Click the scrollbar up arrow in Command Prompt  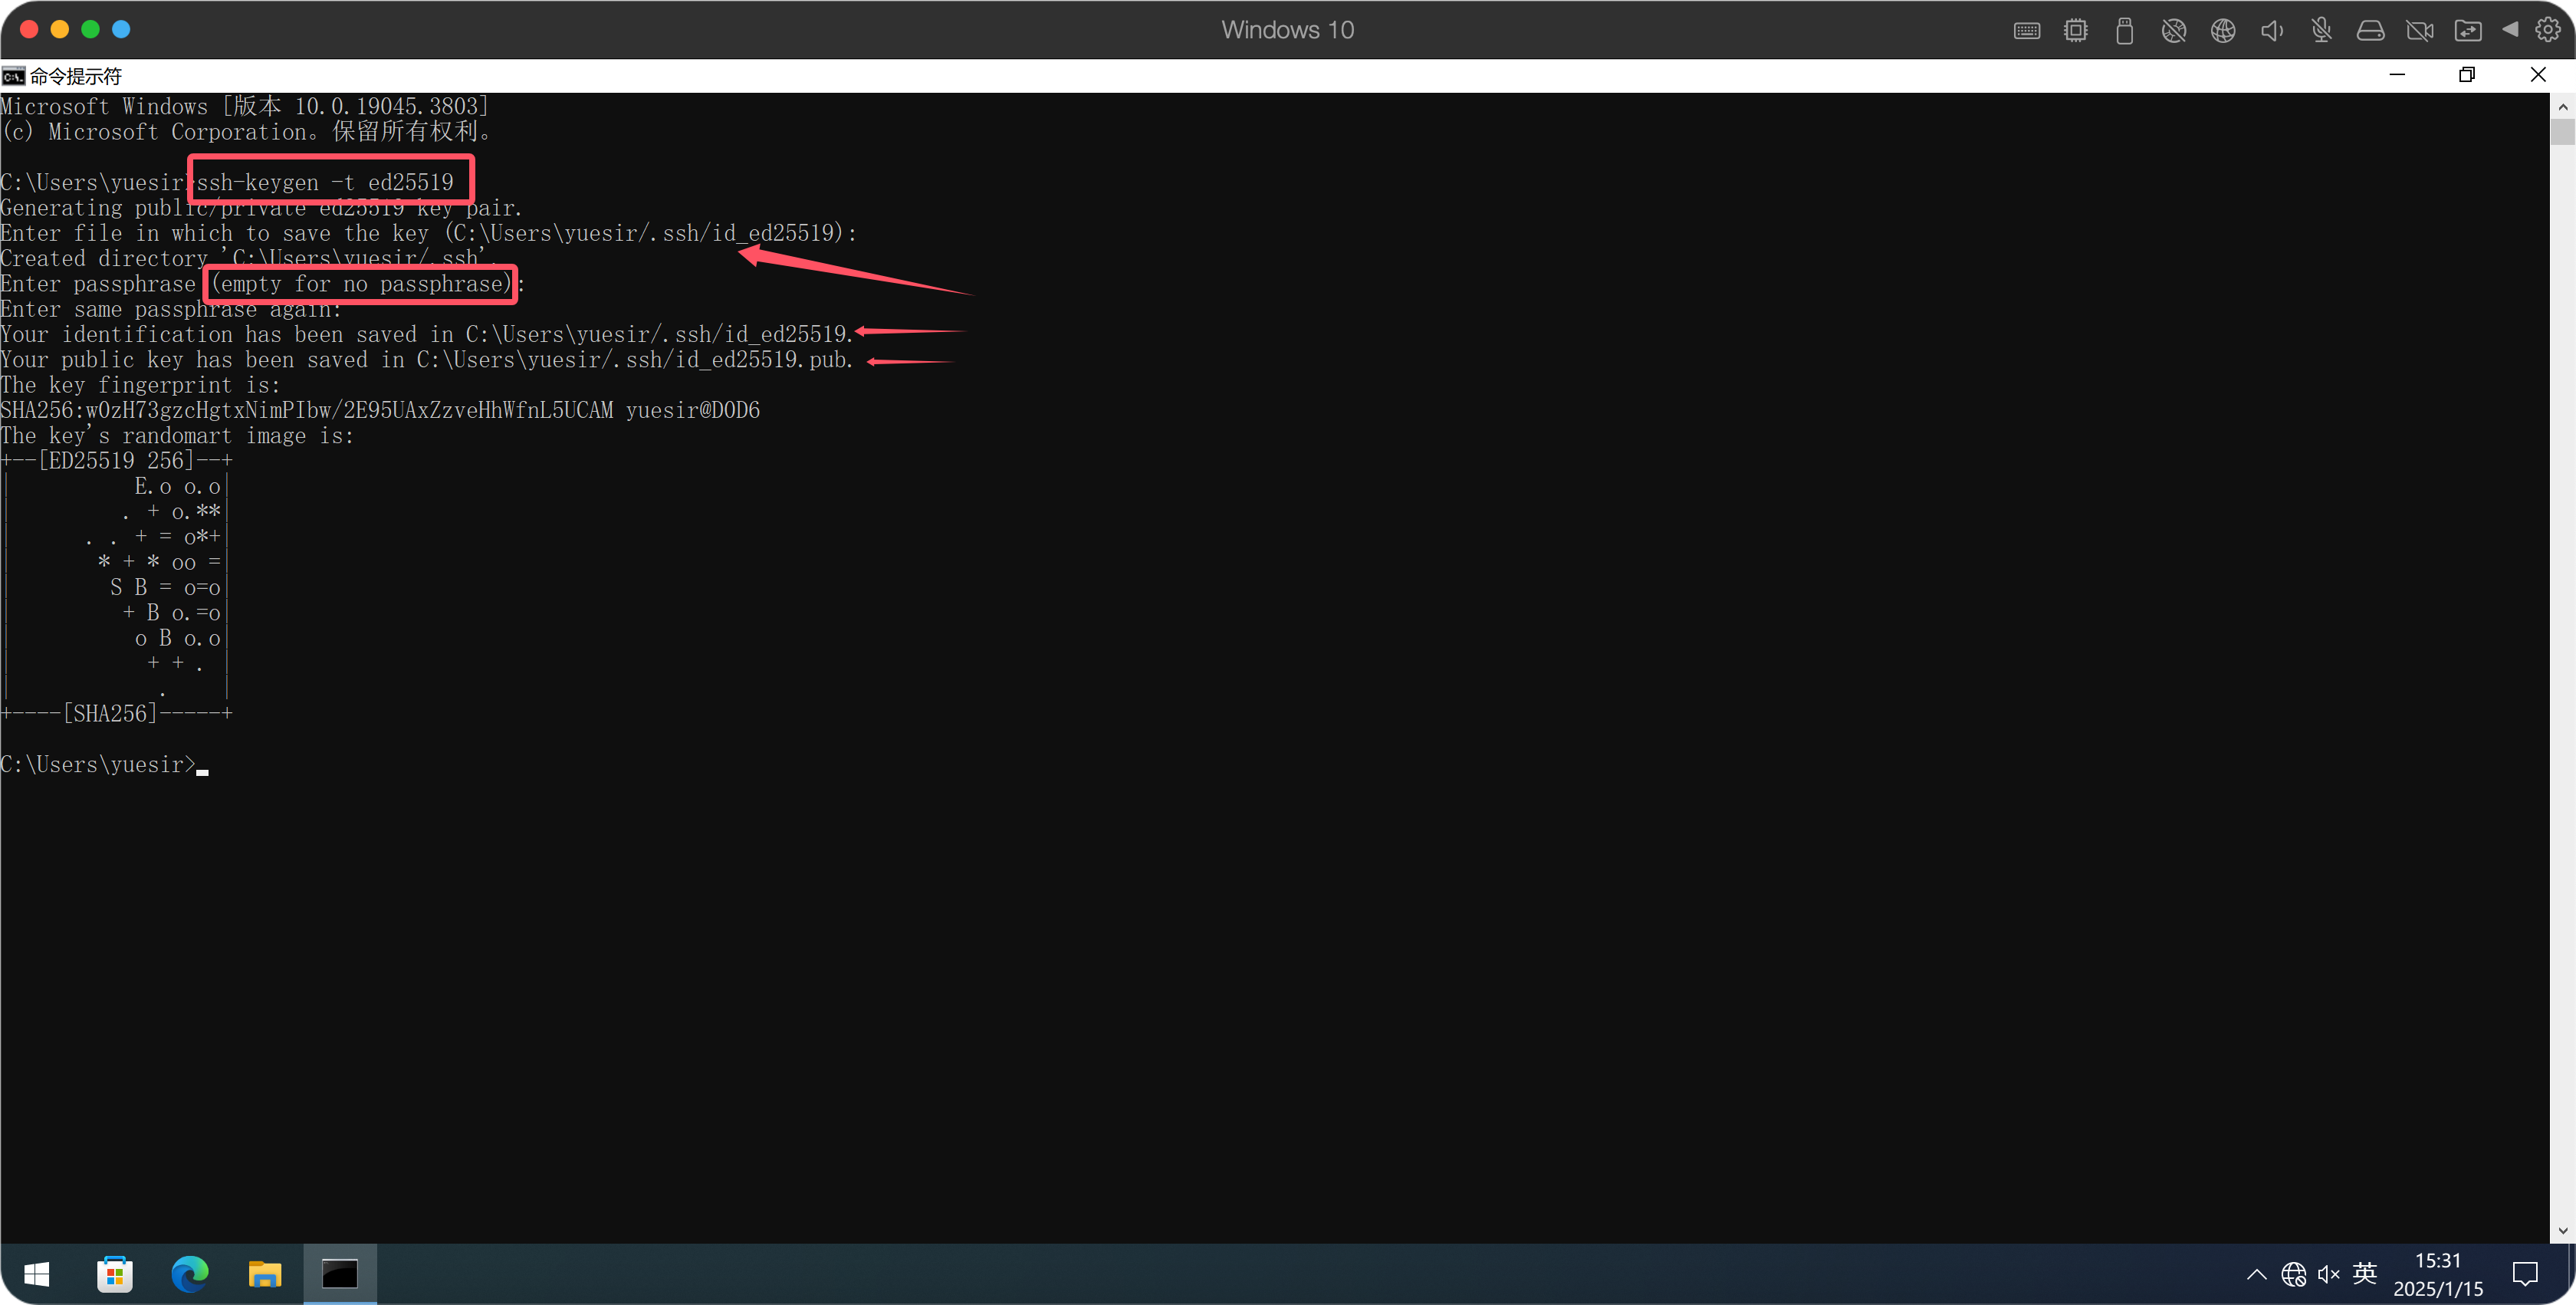coord(2563,107)
